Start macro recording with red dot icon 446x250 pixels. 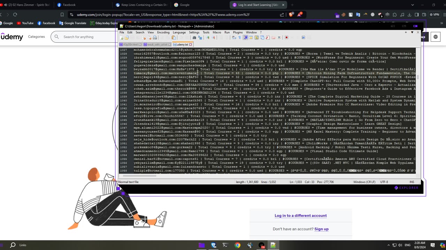point(286,37)
